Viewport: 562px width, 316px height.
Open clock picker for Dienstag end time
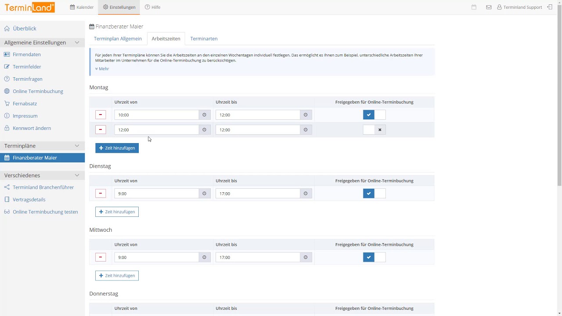[x=306, y=194]
